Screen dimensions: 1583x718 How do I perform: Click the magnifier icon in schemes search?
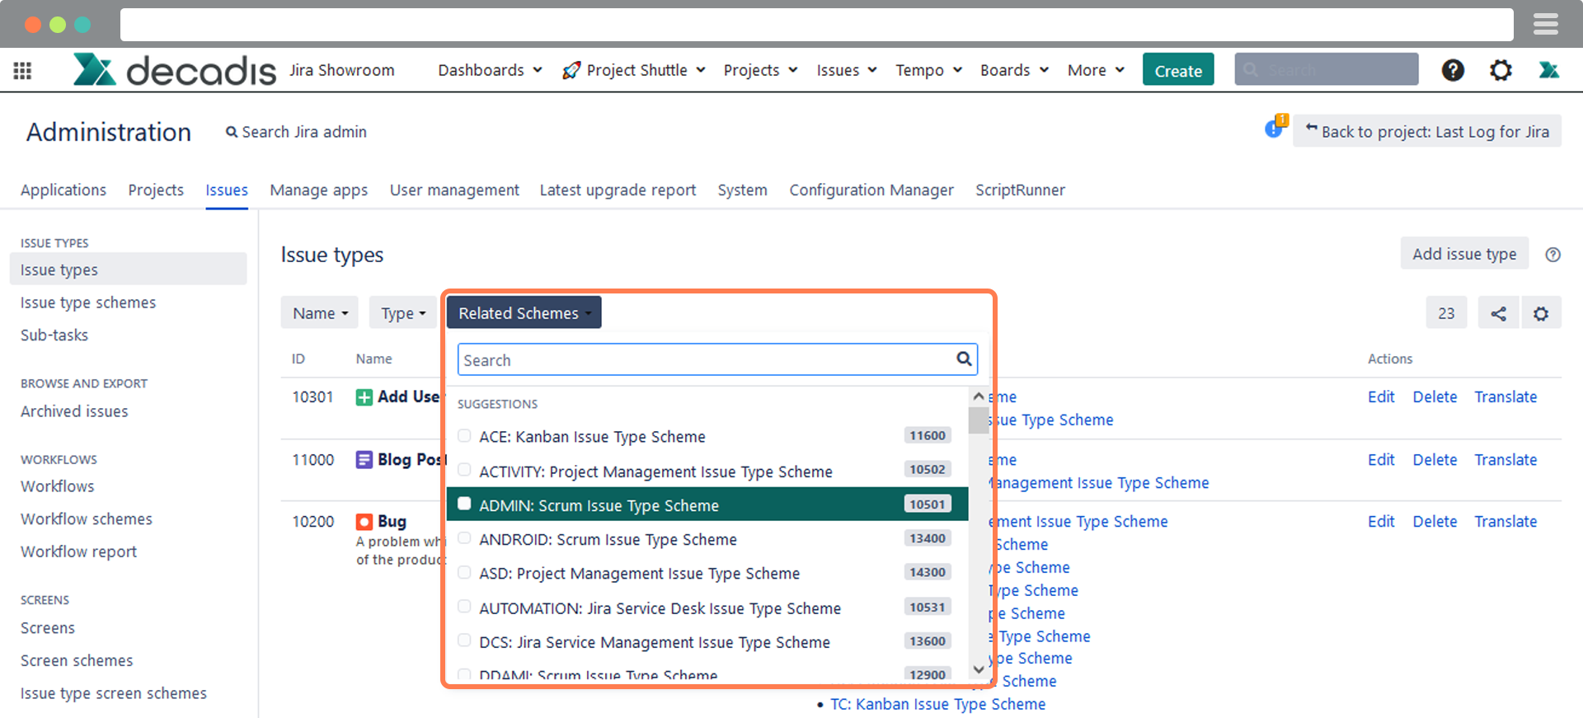pos(963,359)
